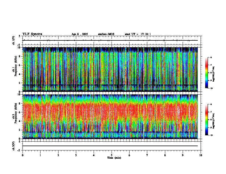Click the "-10" label on ch.1 color bar
226x174 pixels.
point(211,88)
